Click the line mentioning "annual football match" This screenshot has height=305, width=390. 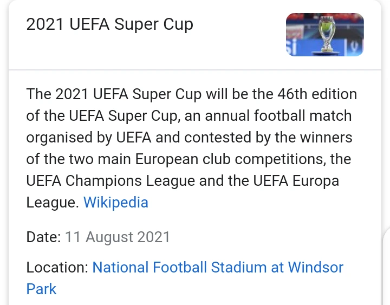188,116
